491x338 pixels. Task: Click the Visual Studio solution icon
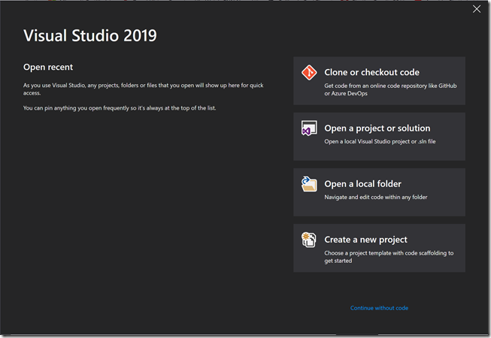tap(308, 128)
